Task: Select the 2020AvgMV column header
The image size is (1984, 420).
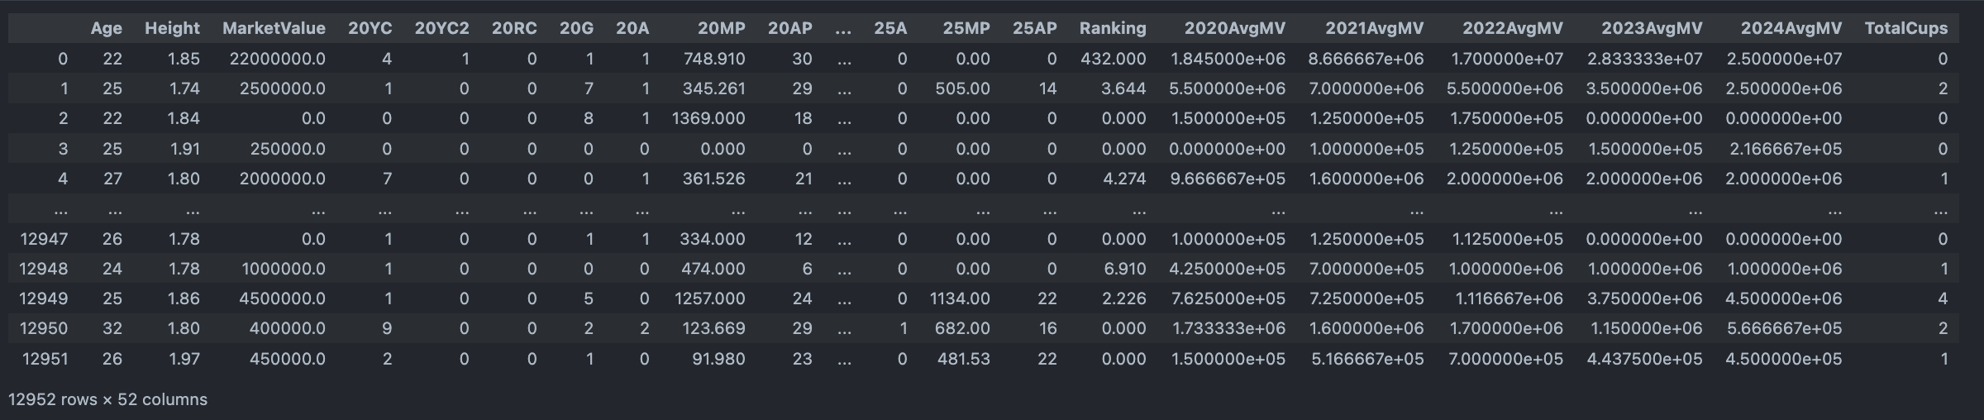Action: tap(1234, 28)
